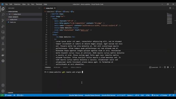Change the UTF-8 encoding
The height and width of the screenshot is (99, 176).
pyautogui.click(x=137, y=95)
